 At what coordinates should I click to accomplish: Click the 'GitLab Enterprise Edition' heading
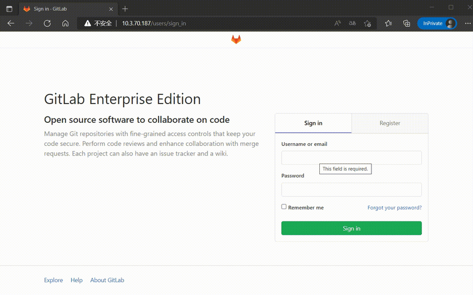pyautogui.click(x=122, y=99)
